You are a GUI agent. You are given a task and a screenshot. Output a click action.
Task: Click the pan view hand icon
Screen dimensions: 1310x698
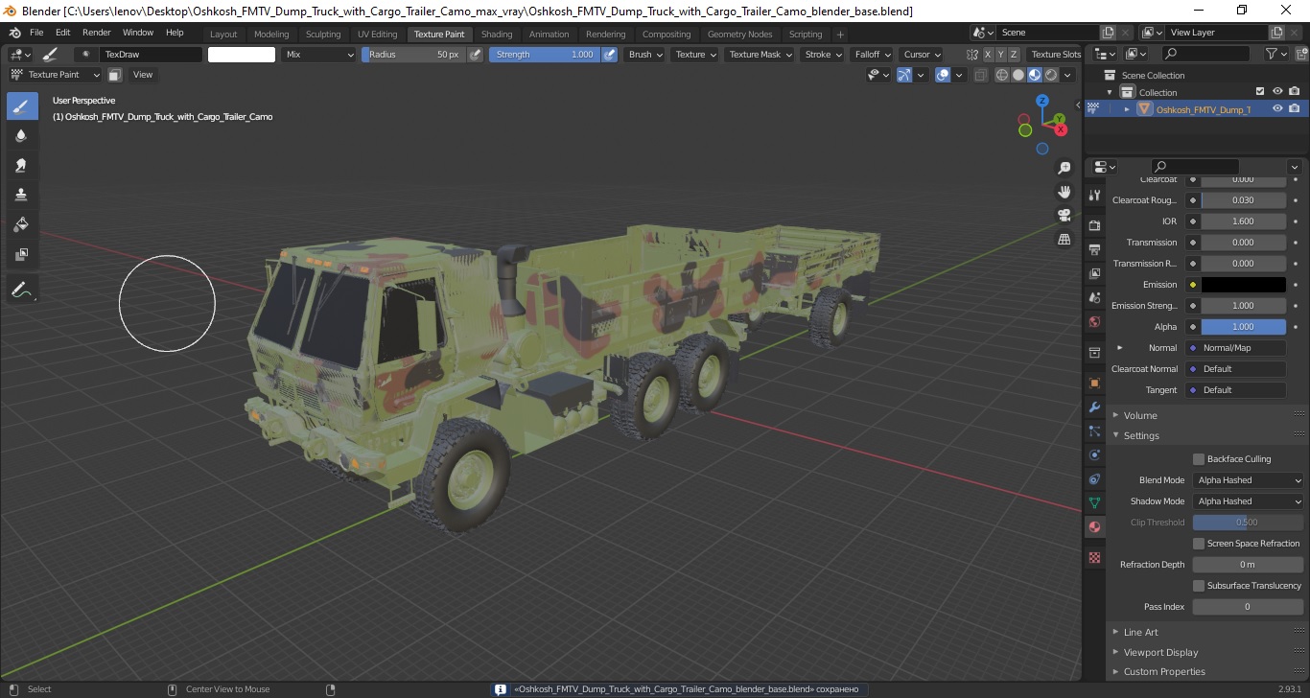click(x=1064, y=192)
